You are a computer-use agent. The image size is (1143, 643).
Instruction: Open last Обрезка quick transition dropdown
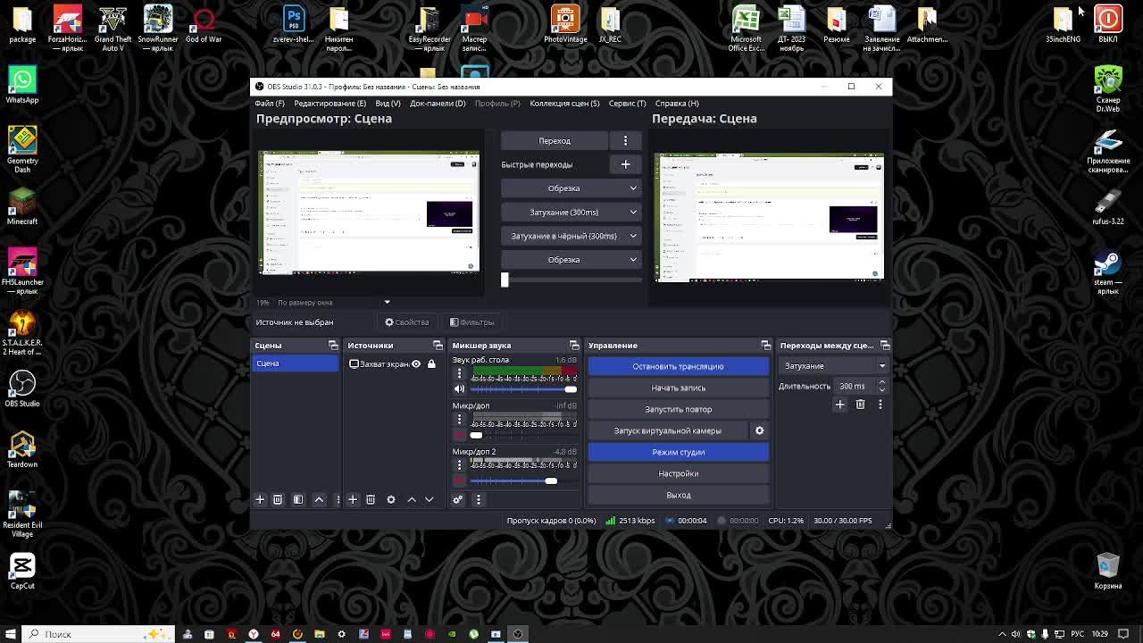(x=571, y=260)
